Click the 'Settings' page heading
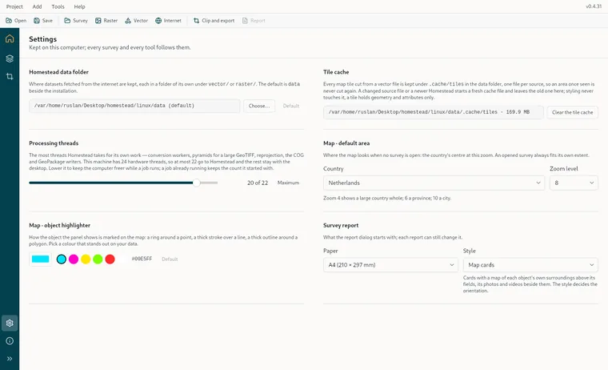 coord(42,39)
